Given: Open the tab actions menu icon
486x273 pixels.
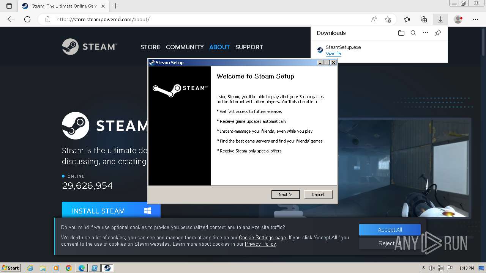Looking at the screenshot, I should [x=9, y=6].
